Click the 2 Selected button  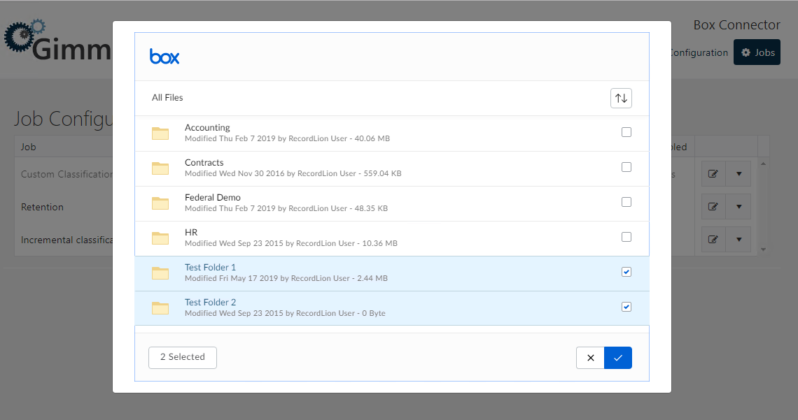coord(183,357)
